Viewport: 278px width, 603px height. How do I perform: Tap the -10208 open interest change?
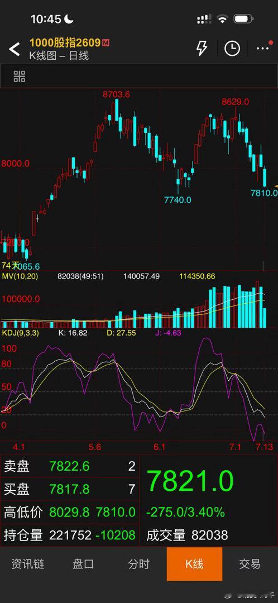click(116, 535)
